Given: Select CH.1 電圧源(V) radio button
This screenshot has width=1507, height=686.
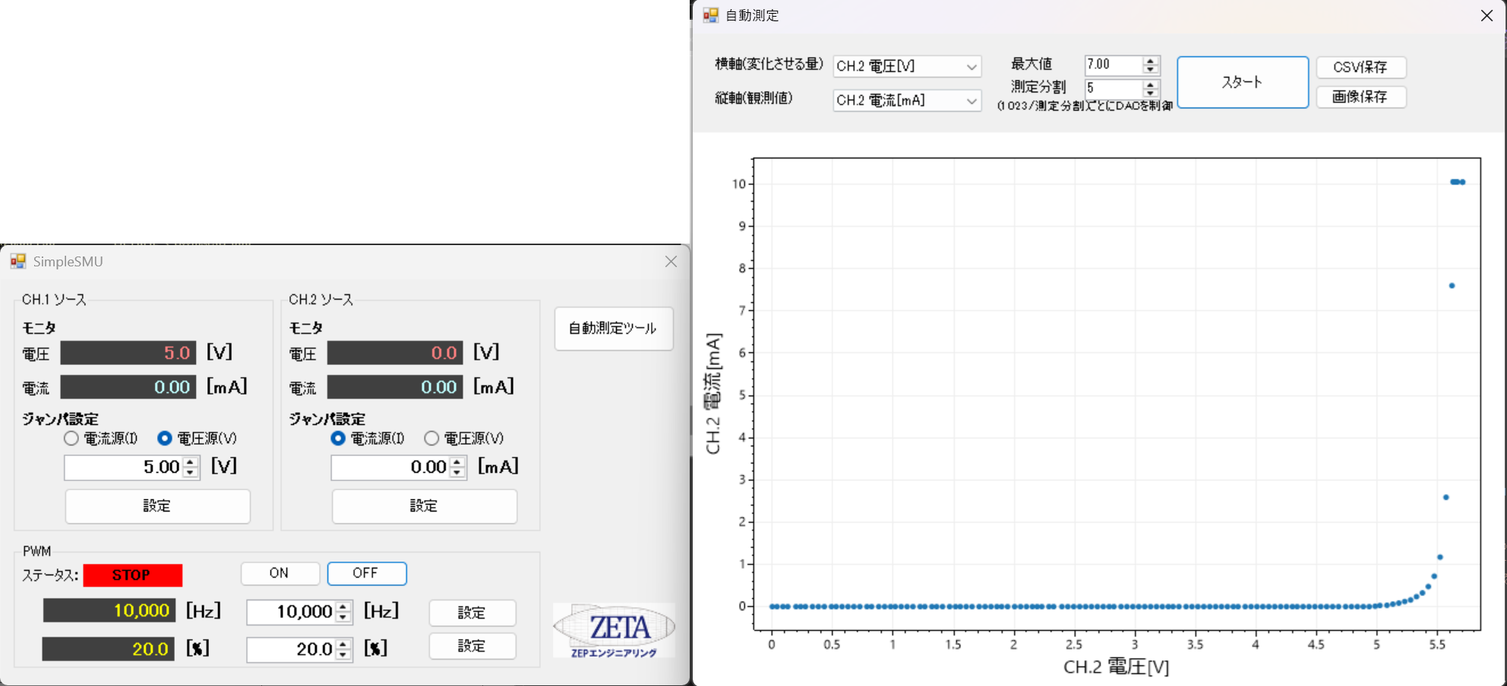Looking at the screenshot, I should [x=165, y=439].
